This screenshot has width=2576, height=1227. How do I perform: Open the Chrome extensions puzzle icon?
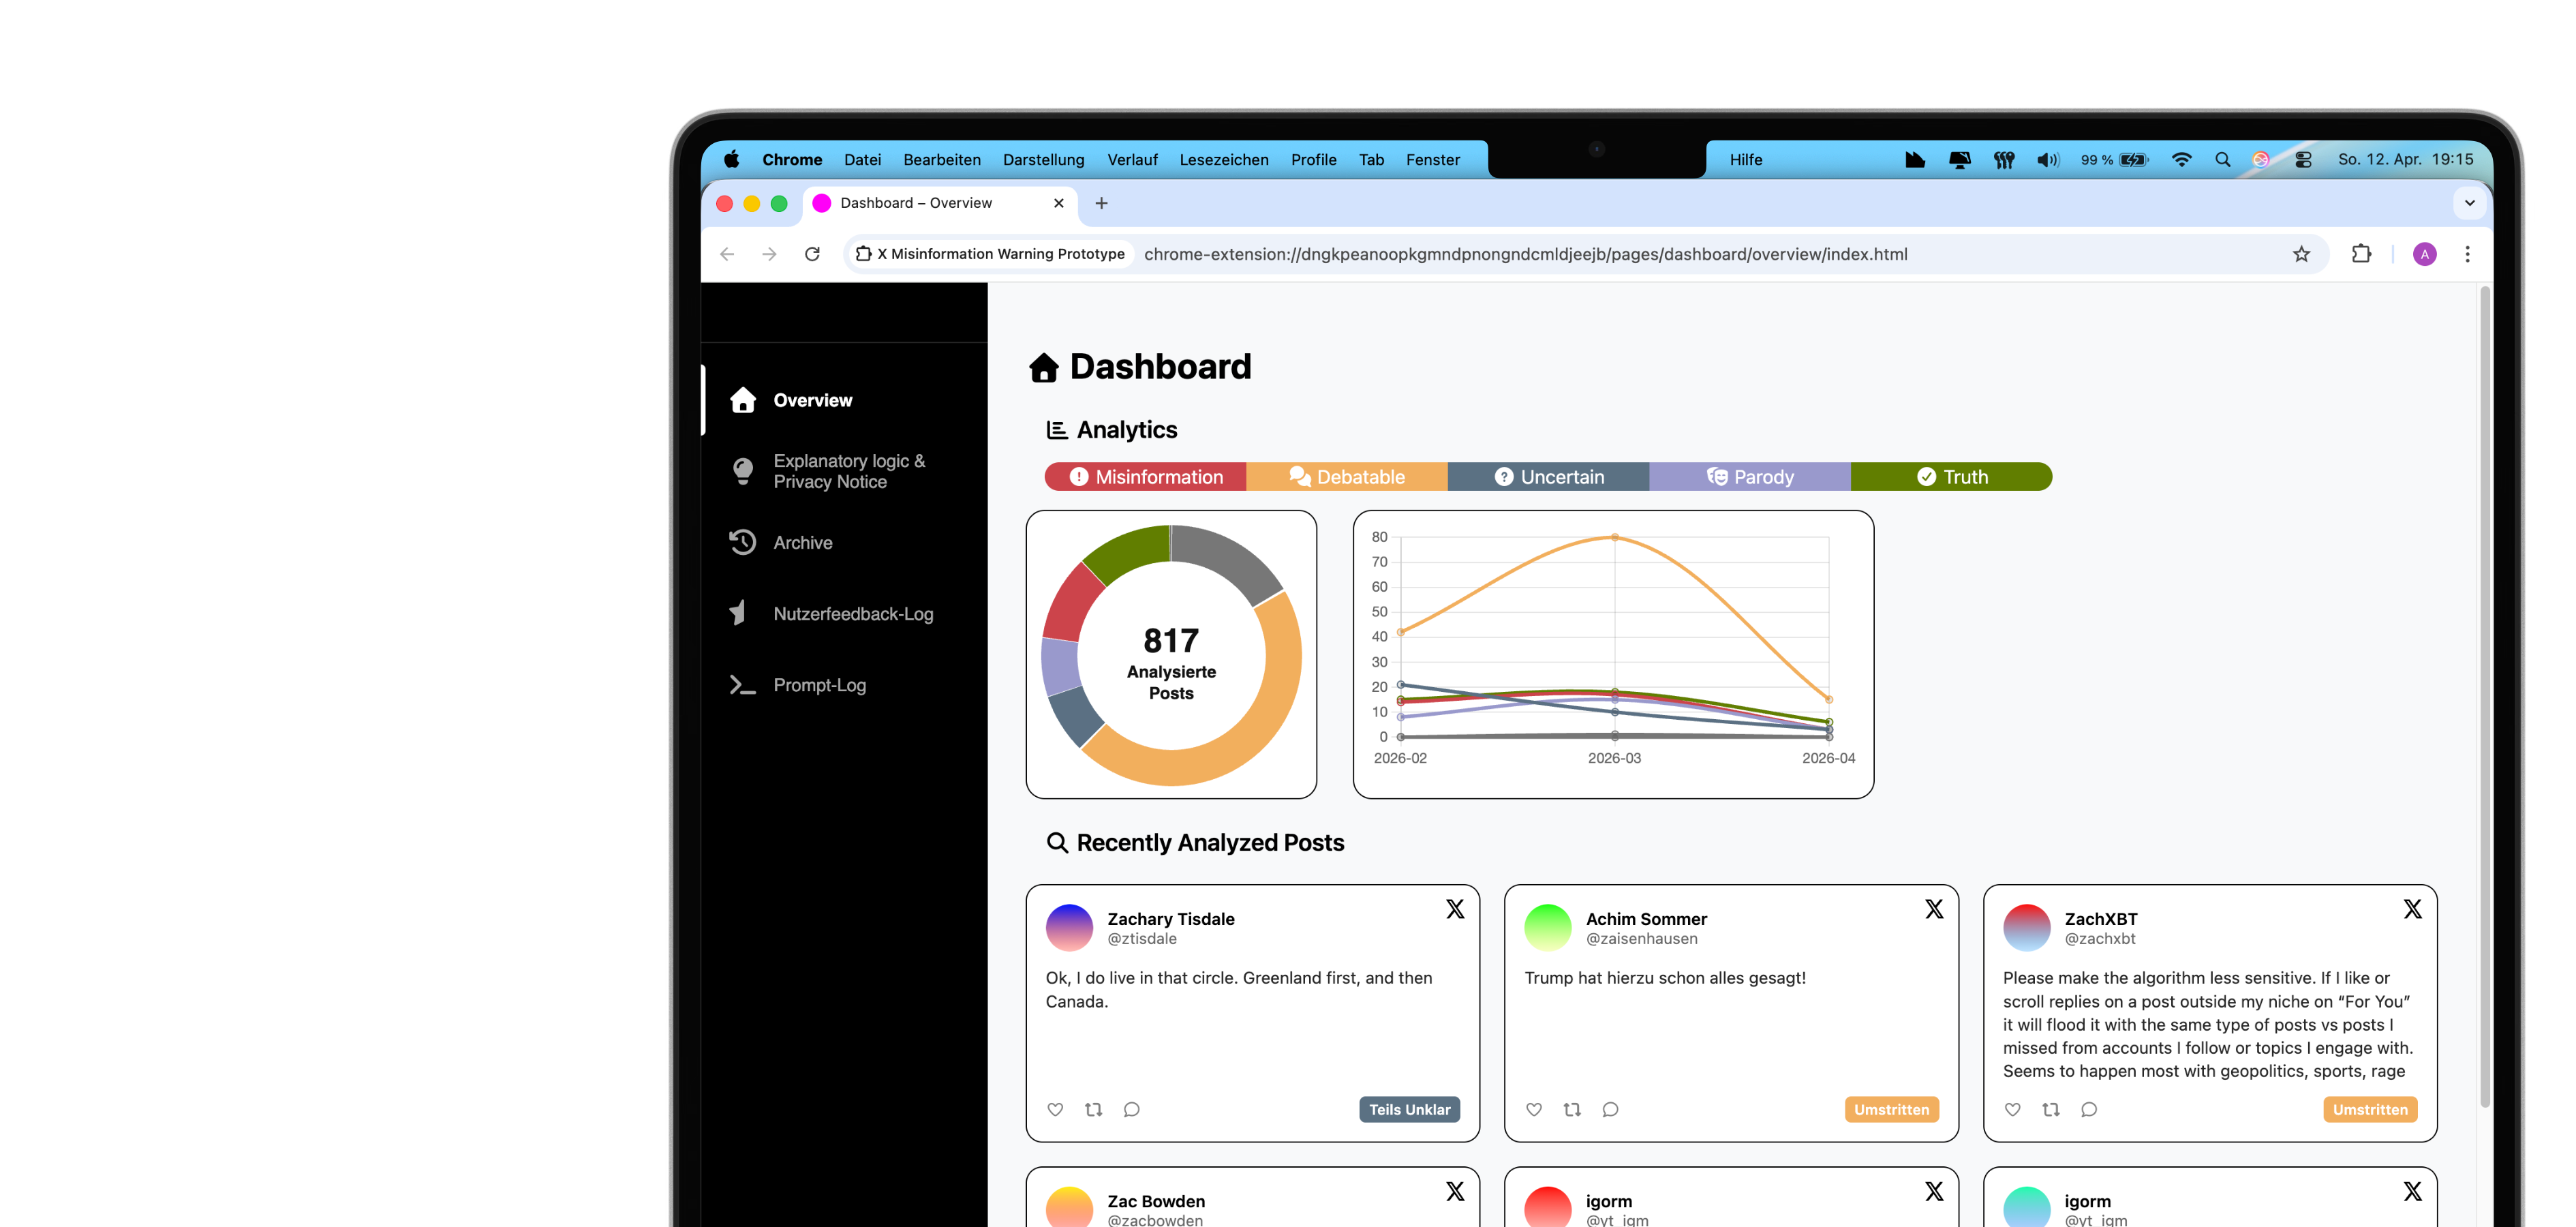(x=2361, y=254)
